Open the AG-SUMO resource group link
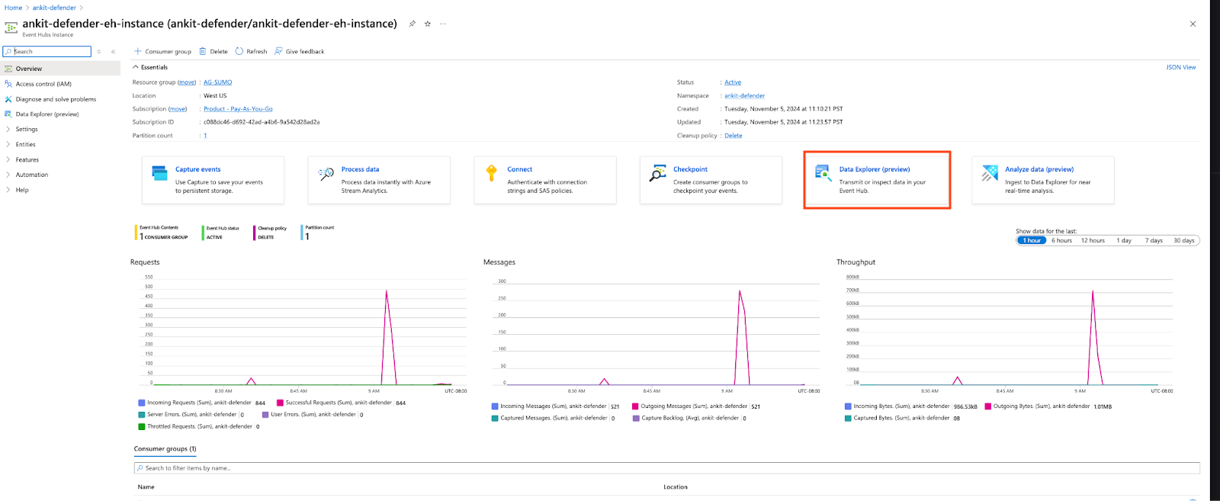The height and width of the screenshot is (501, 1220). [x=217, y=82]
